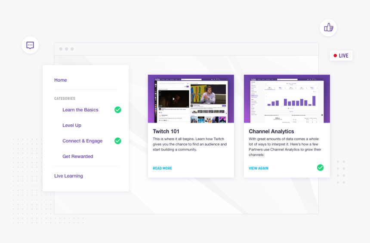The width and height of the screenshot is (370, 243).
Task: Click the green checkmark beside Learn the Basics
Action: tap(118, 110)
